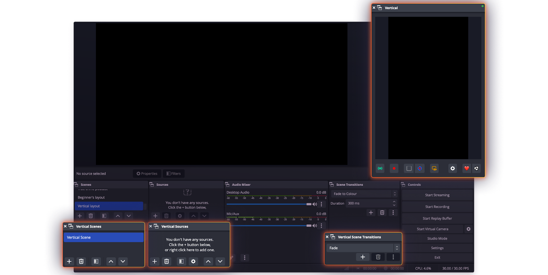This screenshot has height=275, width=548.
Task: Open the Scene Transitions three-dot menu
Action: 393,213
